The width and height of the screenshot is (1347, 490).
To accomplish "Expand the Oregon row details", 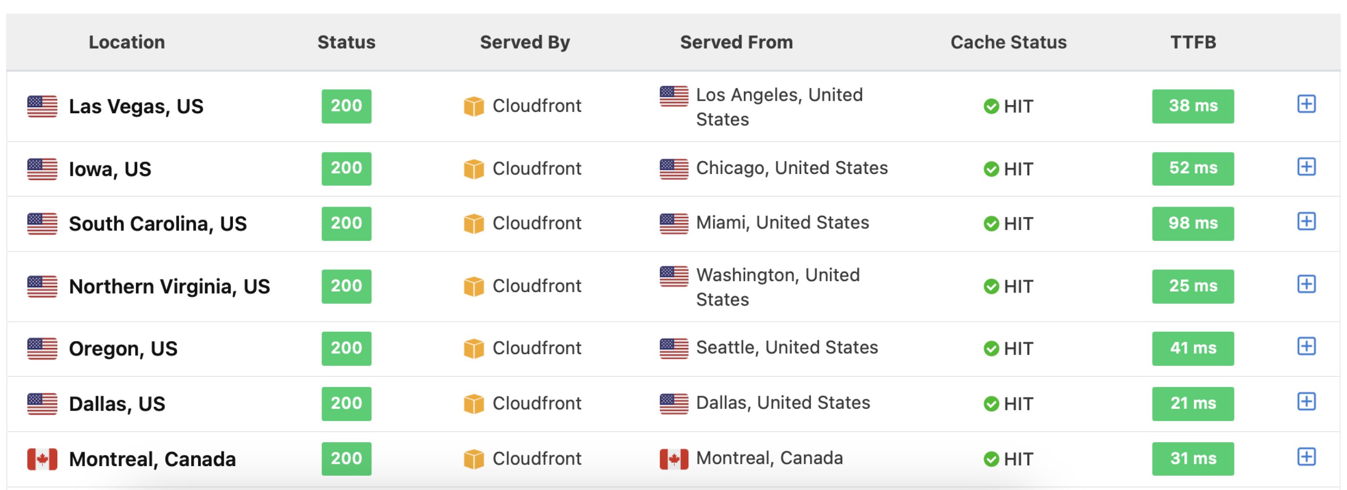I will (x=1306, y=346).
